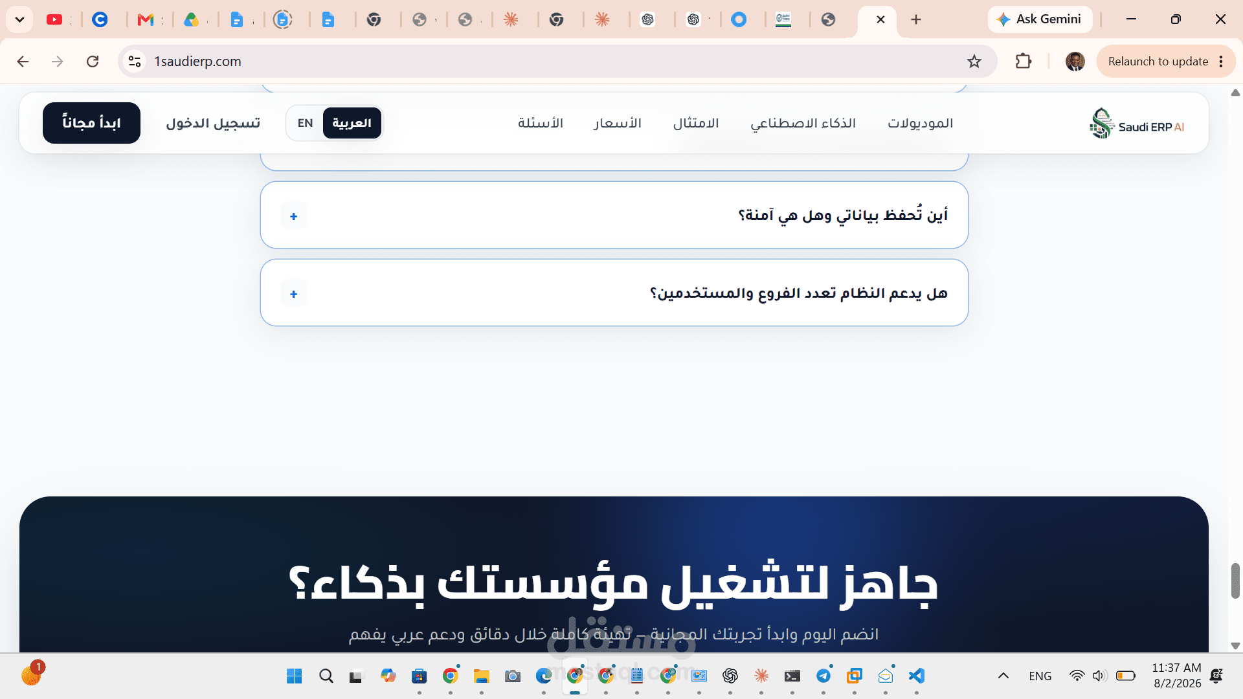The image size is (1243, 699).
Task: Go to the الأسعار navigation section
Action: tap(618, 123)
